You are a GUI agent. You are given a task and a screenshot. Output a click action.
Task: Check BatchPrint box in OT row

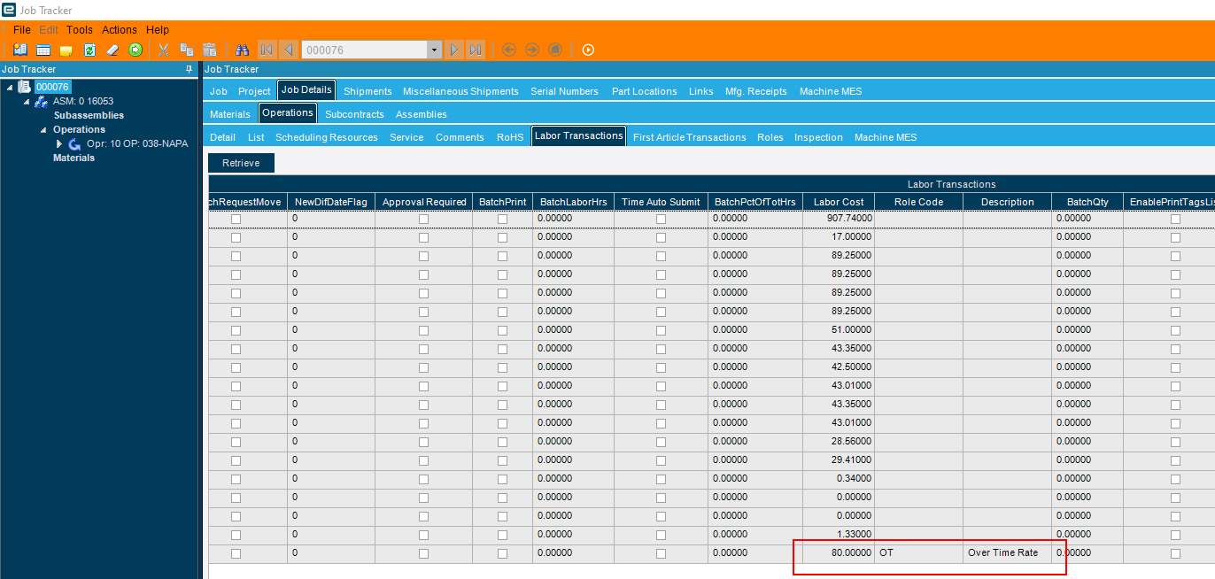[x=502, y=553]
